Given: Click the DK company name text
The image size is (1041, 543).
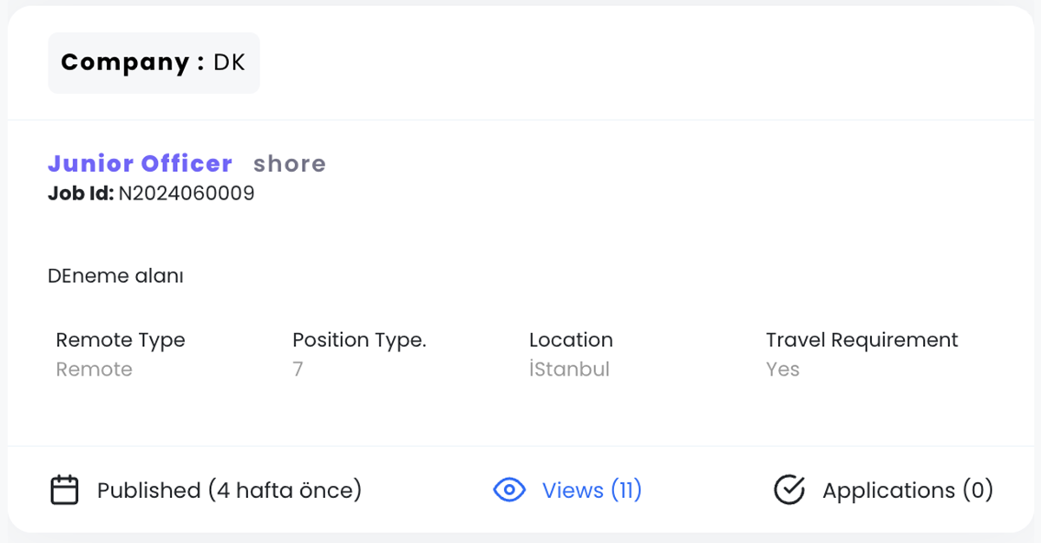Looking at the screenshot, I should (x=229, y=62).
